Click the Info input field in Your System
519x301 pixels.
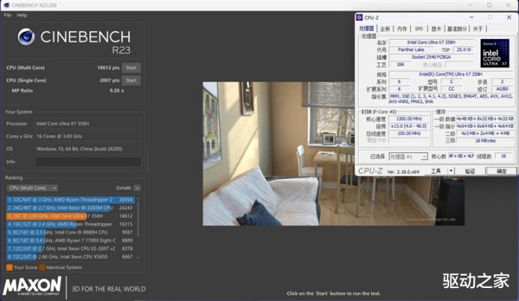click(x=88, y=162)
